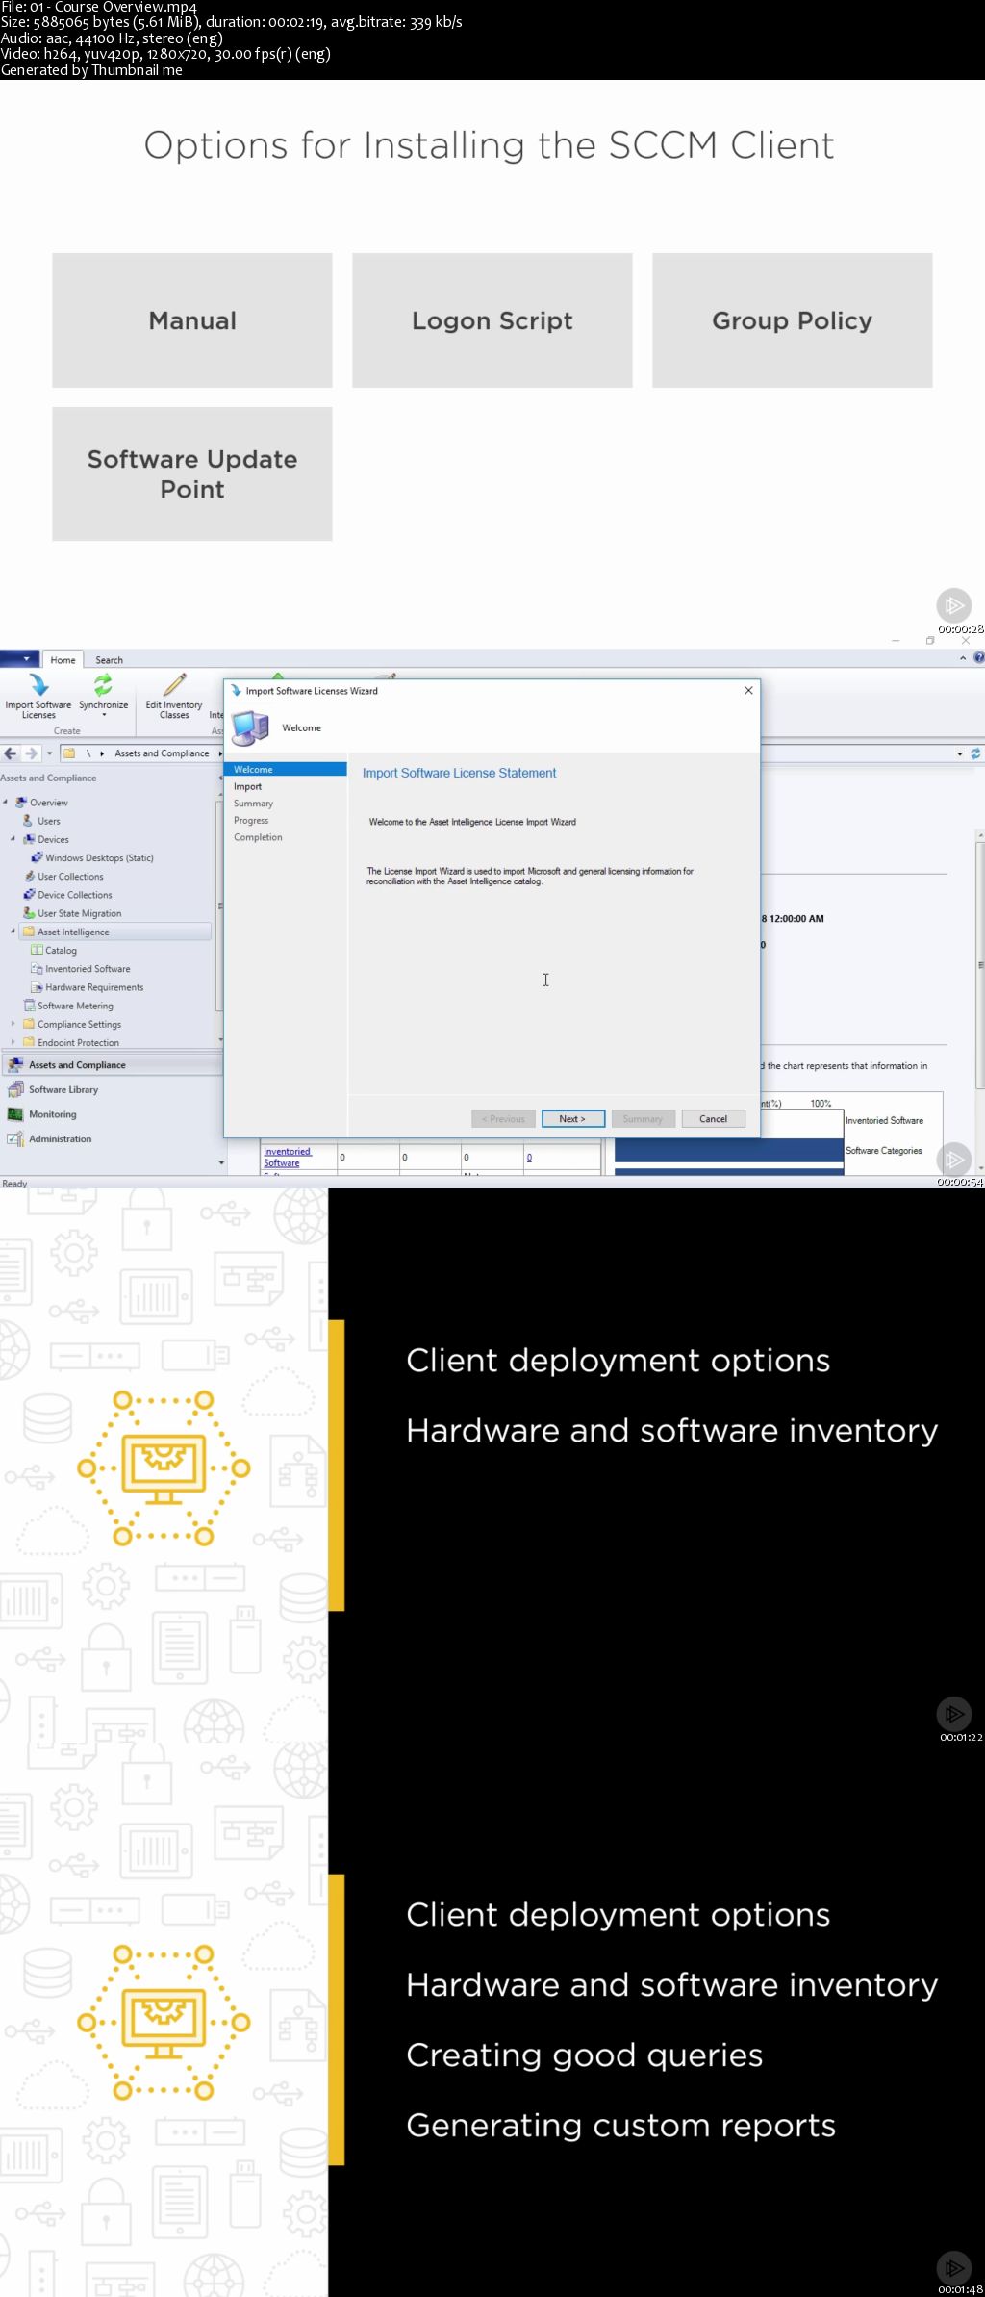Viewport: 985px width, 2297px height.
Task: Click the greyed Summary button beside Cancel
Action: (643, 1119)
